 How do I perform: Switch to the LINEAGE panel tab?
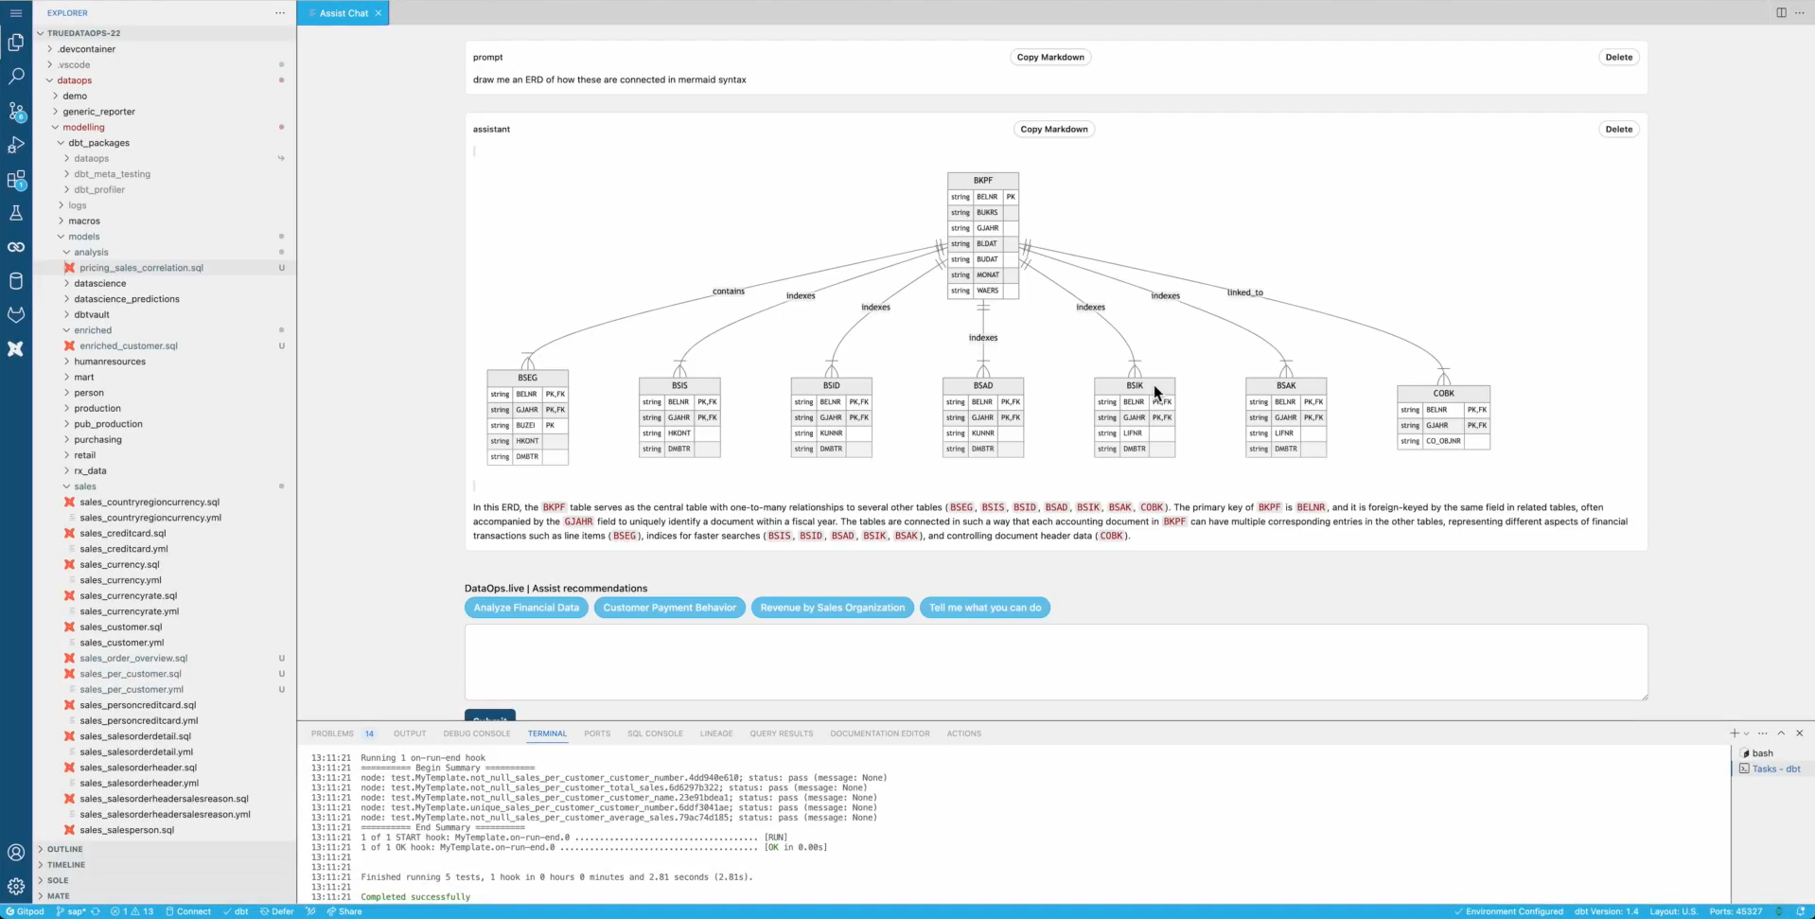[715, 733]
